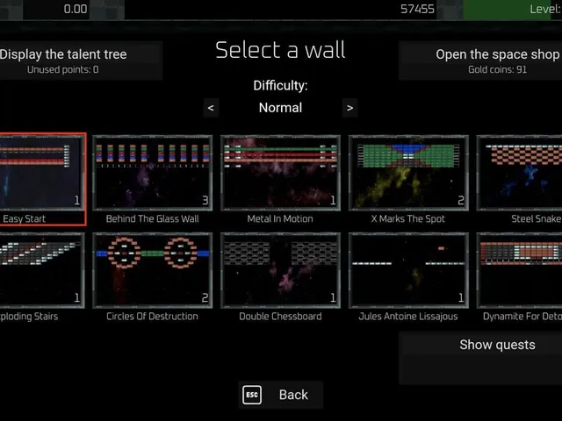Select the Dynamite For Detonation wall
Screen dimensions: 562x421
pos(519,270)
